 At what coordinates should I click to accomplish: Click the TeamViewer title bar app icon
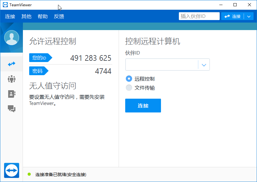coord(5,5)
